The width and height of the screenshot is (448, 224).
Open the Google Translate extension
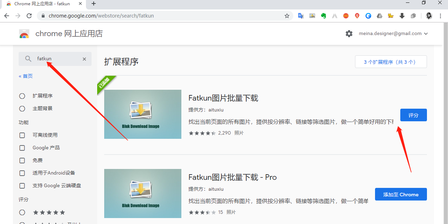(301, 16)
